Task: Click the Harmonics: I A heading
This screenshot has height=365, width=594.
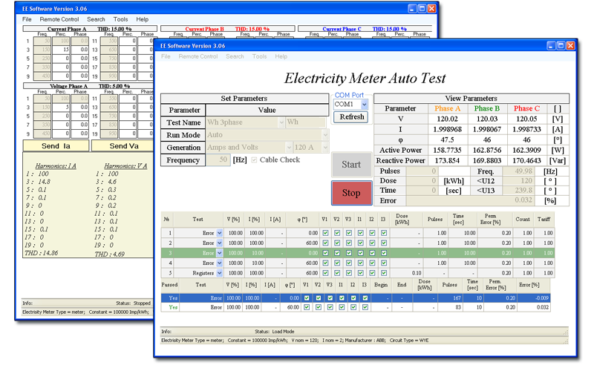Action: [x=56, y=166]
